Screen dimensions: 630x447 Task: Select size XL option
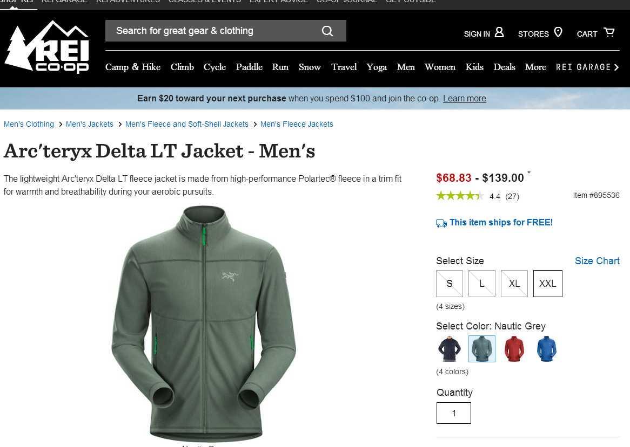click(514, 284)
